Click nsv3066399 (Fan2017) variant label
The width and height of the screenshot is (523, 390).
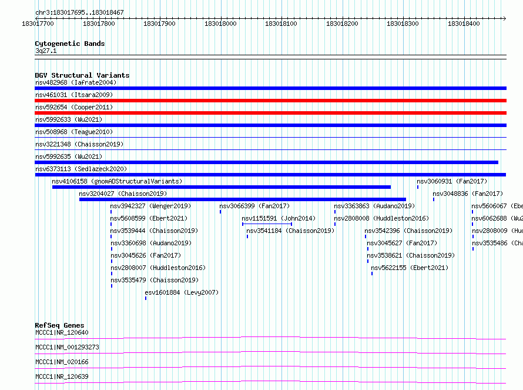coord(254,206)
